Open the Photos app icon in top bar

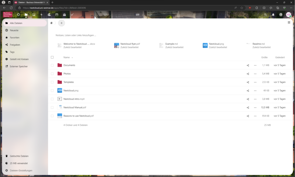tap(34, 14)
